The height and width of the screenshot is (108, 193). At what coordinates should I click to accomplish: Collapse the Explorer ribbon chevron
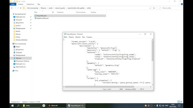point(179,4)
